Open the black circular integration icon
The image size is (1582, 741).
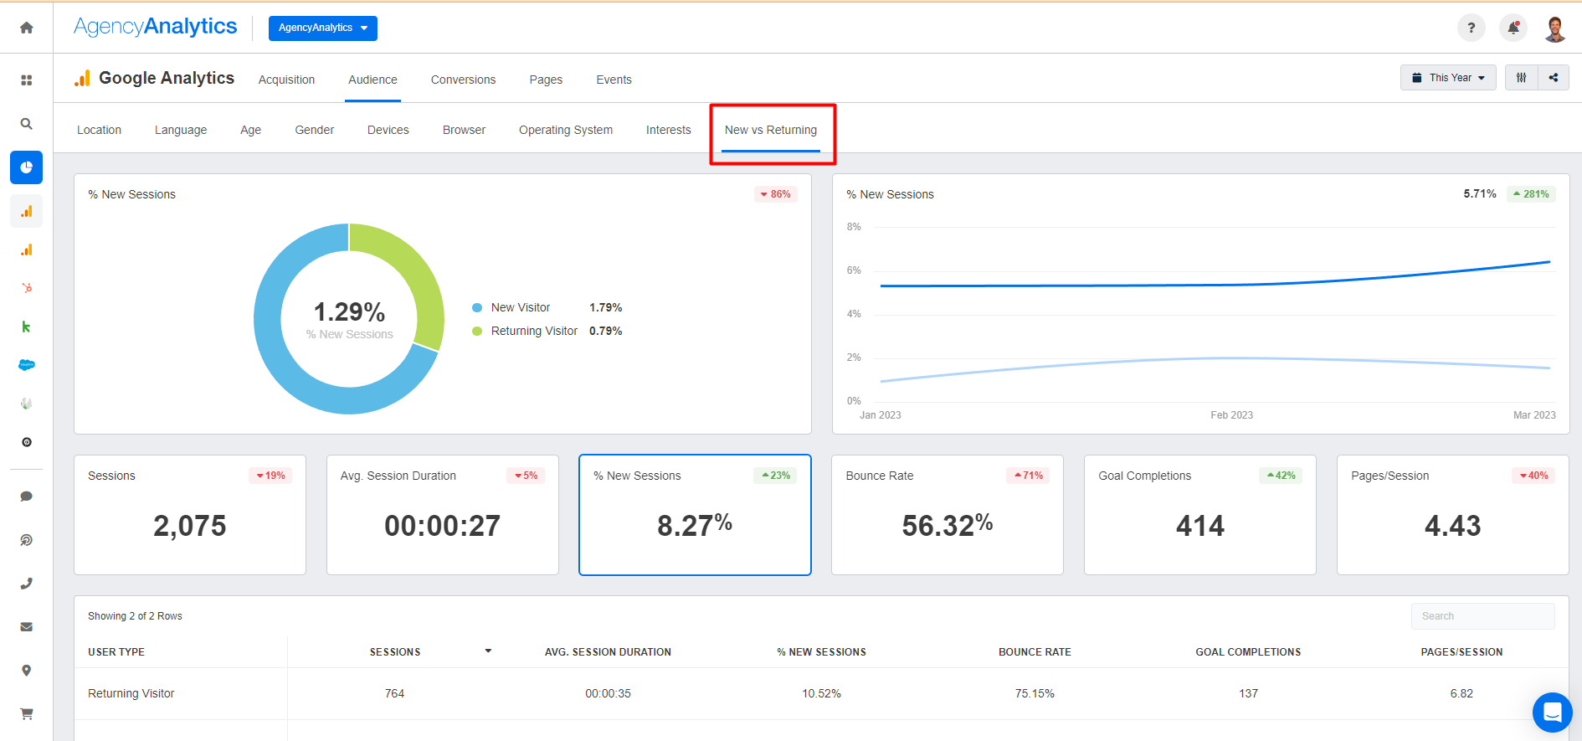[x=27, y=442]
